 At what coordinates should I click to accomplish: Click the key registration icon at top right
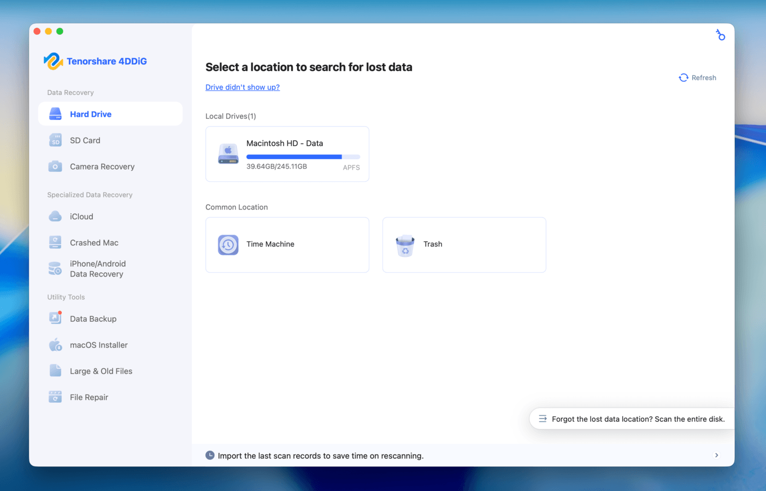point(721,34)
